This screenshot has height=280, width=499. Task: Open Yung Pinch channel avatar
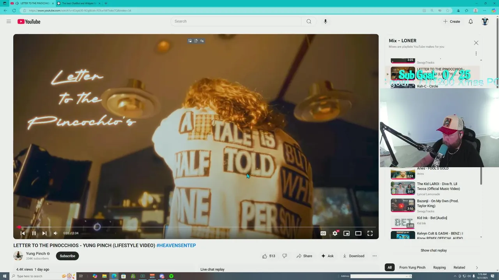pyautogui.click(x=18, y=256)
